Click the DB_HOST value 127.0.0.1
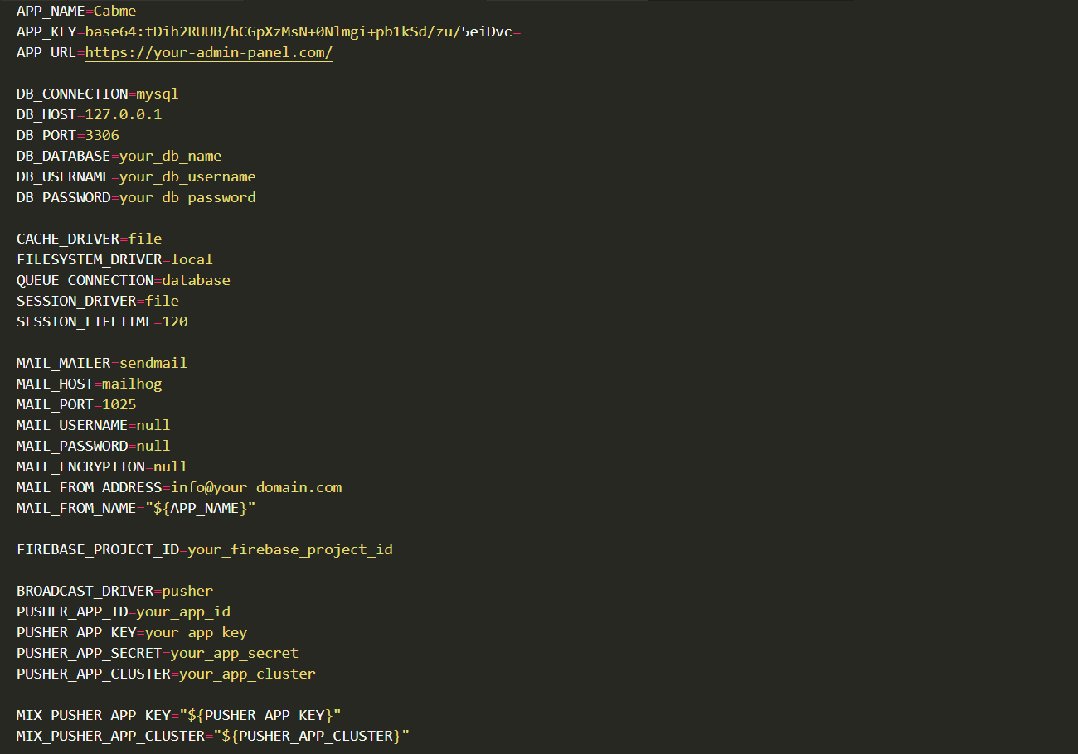1078x754 pixels. tap(124, 115)
